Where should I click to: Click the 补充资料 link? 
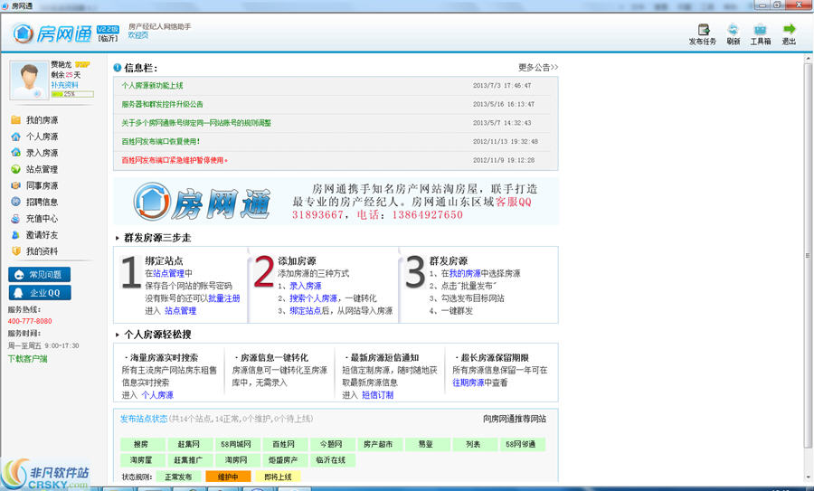[64, 85]
